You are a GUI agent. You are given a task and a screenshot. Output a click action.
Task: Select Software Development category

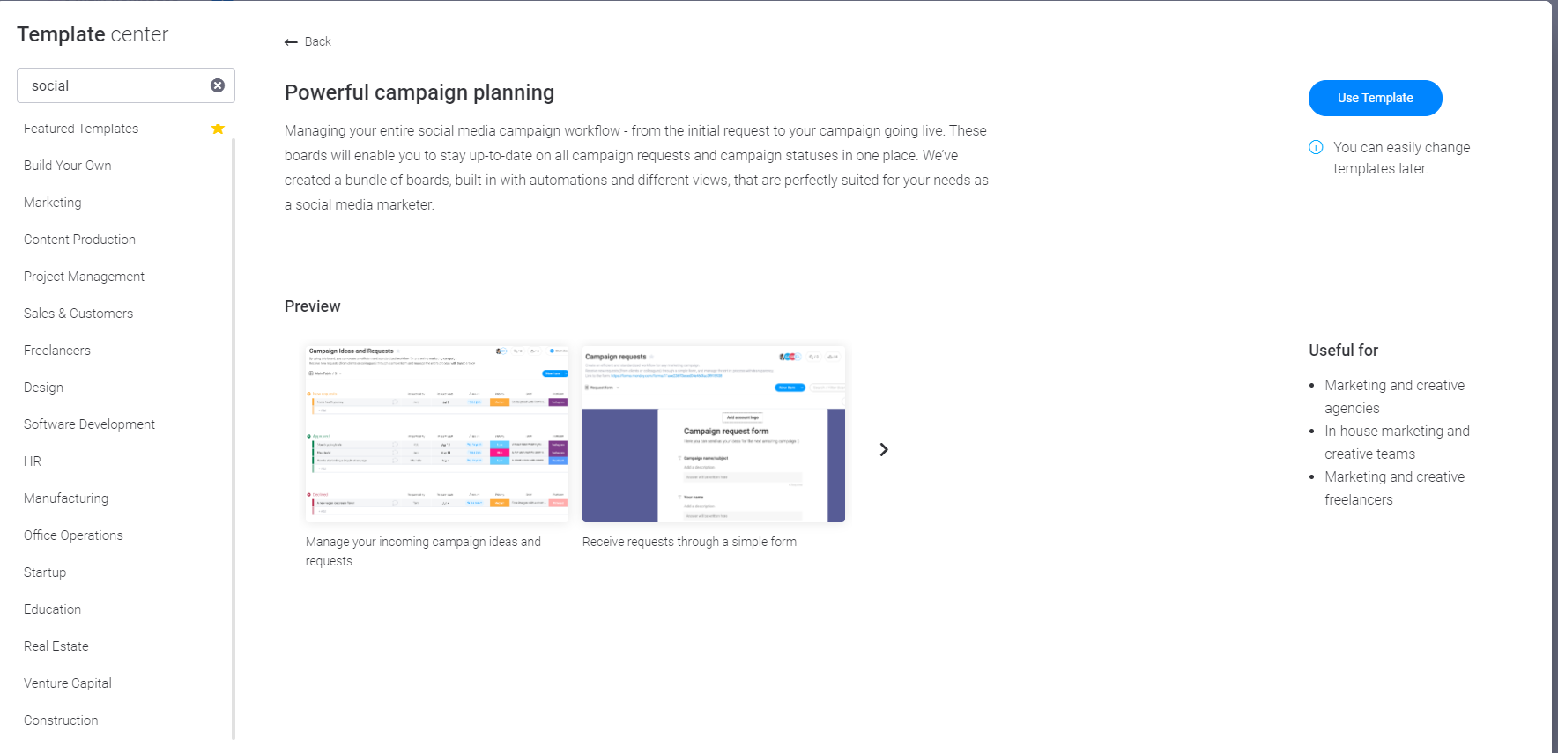click(x=89, y=424)
